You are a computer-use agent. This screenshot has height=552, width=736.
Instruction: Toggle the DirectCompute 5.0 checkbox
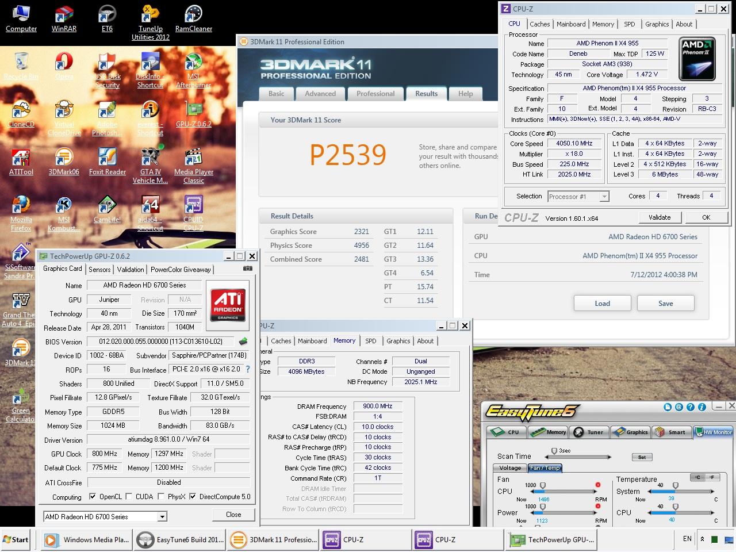coord(193,496)
